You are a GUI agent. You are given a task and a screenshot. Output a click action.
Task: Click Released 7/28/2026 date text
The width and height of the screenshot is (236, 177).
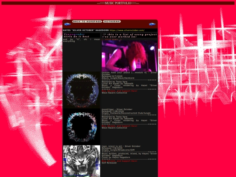(x=113, y=111)
